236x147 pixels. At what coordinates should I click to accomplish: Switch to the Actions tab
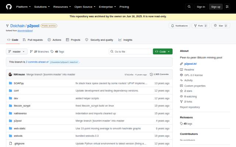click(x=54, y=40)
